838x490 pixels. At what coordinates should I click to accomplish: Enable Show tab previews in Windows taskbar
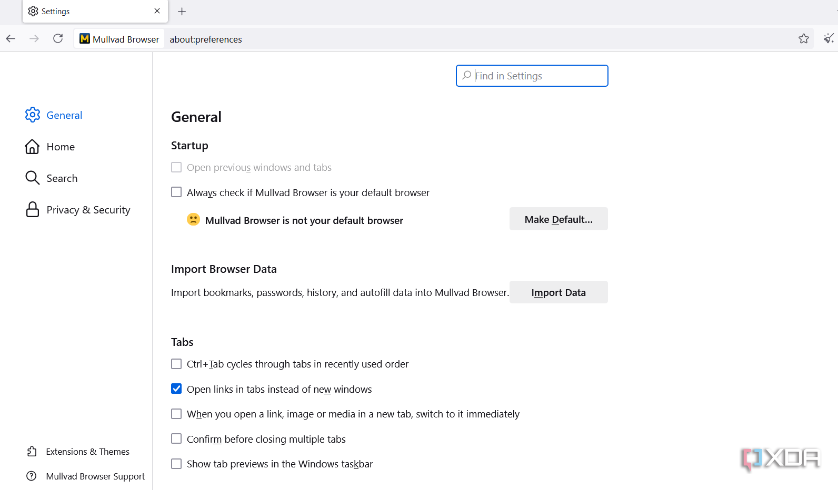176,464
